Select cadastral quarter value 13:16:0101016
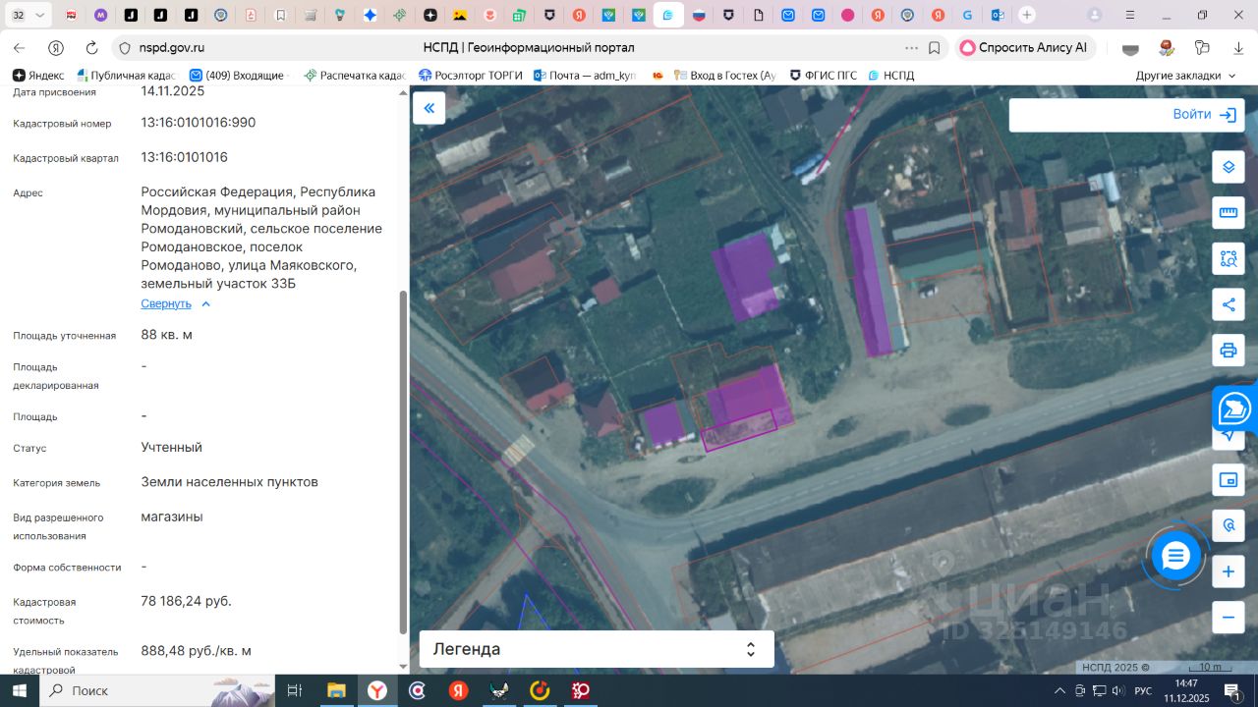Viewport: 1258px width, 707px height. coord(185,157)
